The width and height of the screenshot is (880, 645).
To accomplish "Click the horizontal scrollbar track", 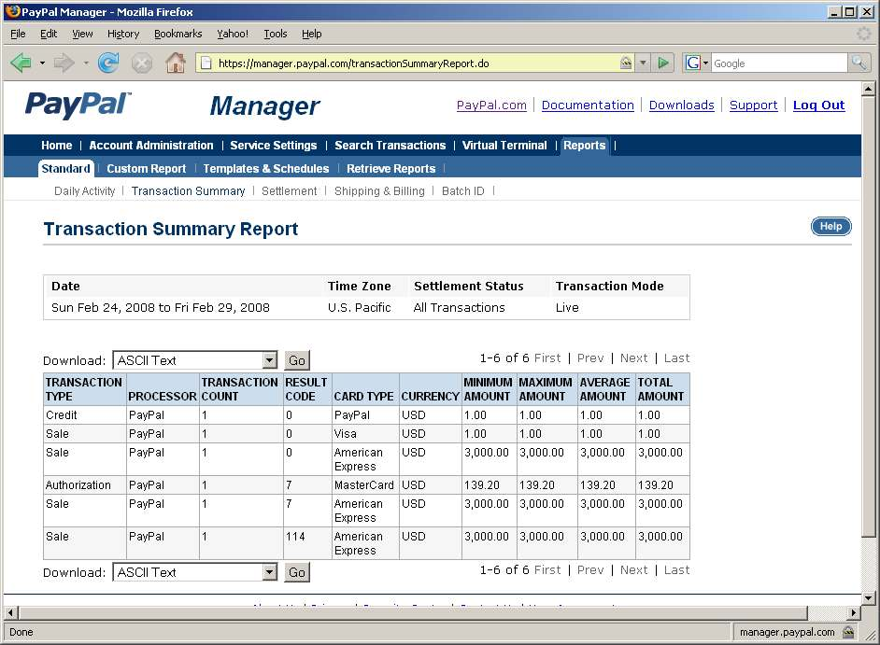I will 430,612.
